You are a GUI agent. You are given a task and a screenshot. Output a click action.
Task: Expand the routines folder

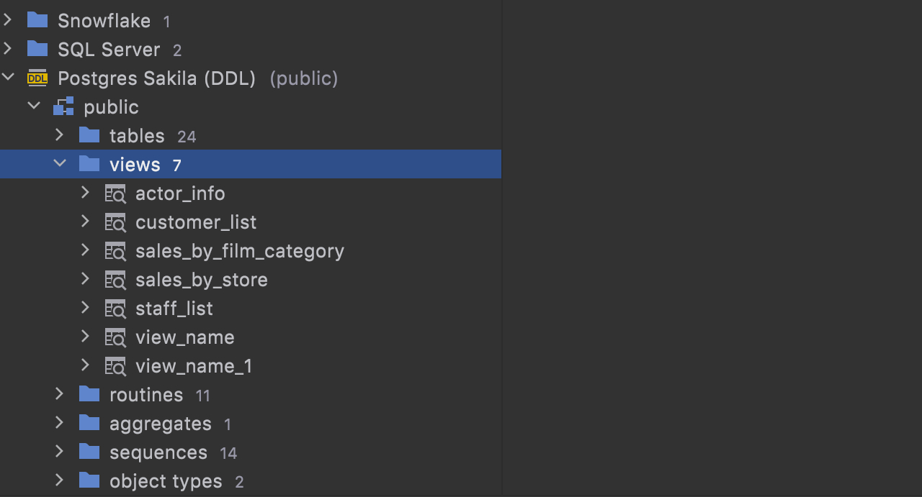click(60, 394)
